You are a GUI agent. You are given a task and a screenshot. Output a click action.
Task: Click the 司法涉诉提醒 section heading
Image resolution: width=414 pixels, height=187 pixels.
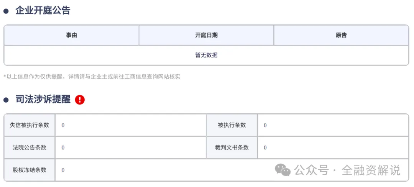[x=43, y=100]
